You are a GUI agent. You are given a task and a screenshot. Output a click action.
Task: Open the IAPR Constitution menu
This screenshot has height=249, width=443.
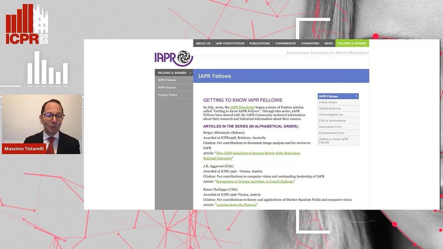(230, 43)
